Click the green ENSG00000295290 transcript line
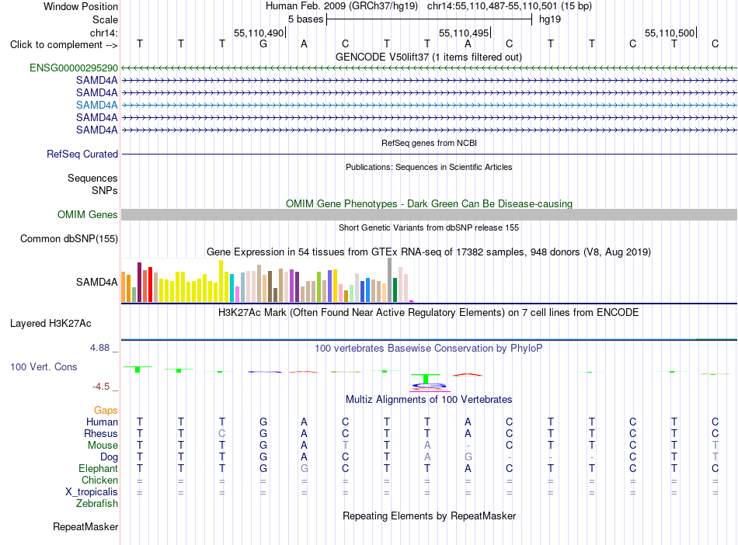738x545 pixels. pyautogui.click(x=429, y=68)
